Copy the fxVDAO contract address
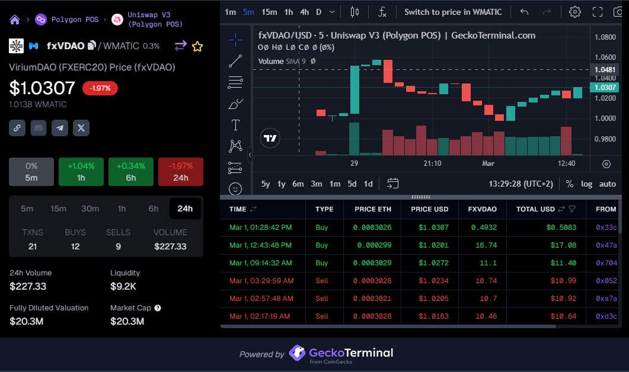Image resolution: width=629 pixels, height=372 pixels. click(x=92, y=45)
